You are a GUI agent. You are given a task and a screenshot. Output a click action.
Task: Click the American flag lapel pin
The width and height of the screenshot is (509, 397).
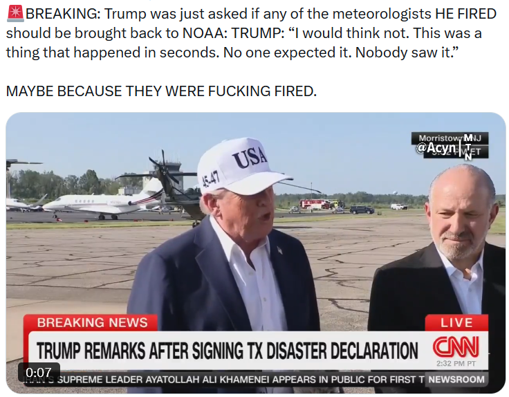[279, 250]
